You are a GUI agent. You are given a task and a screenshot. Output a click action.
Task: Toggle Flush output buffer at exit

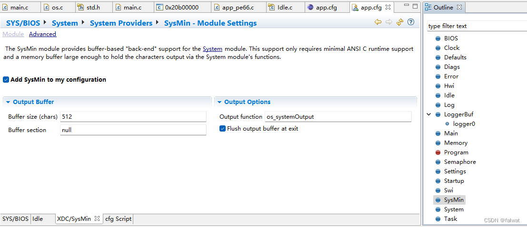(x=222, y=128)
